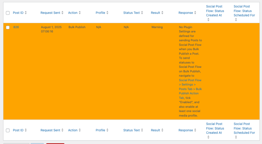Sort by Post ID in footer row
The width and height of the screenshot is (262, 144).
tap(18, 130)
